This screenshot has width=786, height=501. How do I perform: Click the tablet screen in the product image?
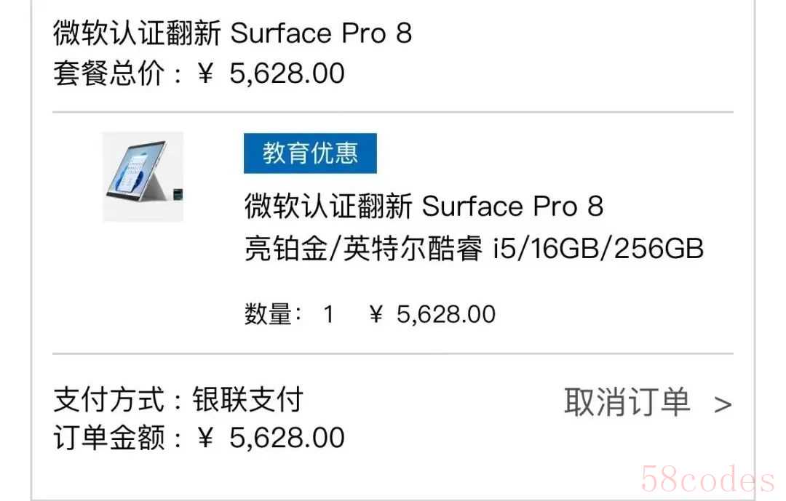point(137,175)
